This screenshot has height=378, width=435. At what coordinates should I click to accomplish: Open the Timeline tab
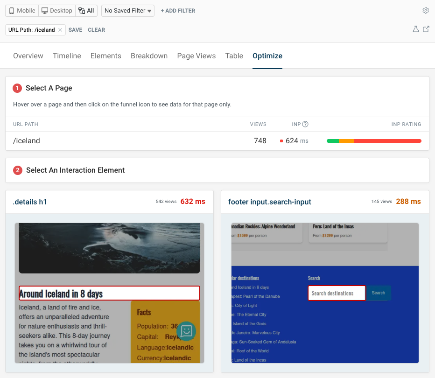pos(66,56)
